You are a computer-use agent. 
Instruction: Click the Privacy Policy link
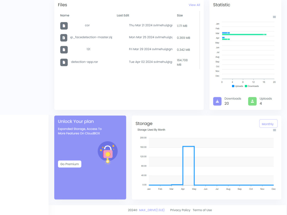pyautogui.click(x=180, y=210)
